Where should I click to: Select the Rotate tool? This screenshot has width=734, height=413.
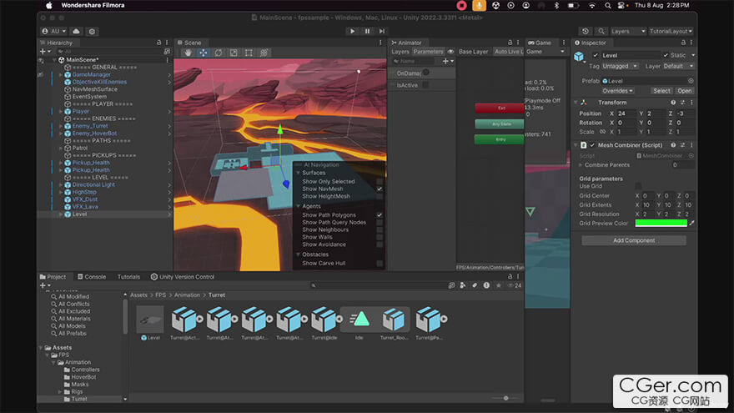219,53
